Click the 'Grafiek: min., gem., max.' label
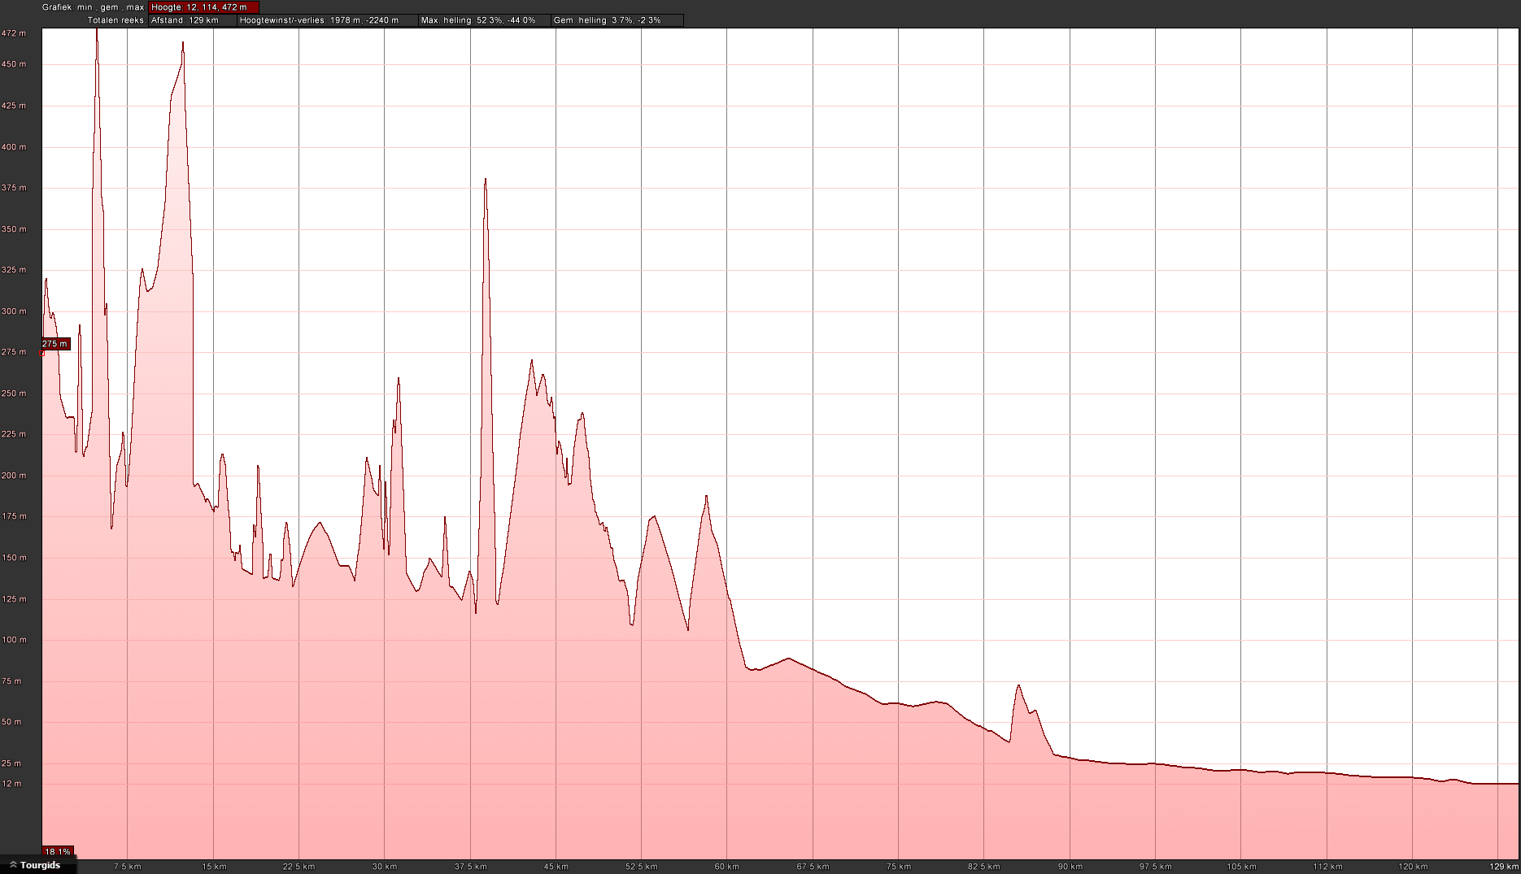1521x874 pixels. pyautogui.click(x=94, y=7)
